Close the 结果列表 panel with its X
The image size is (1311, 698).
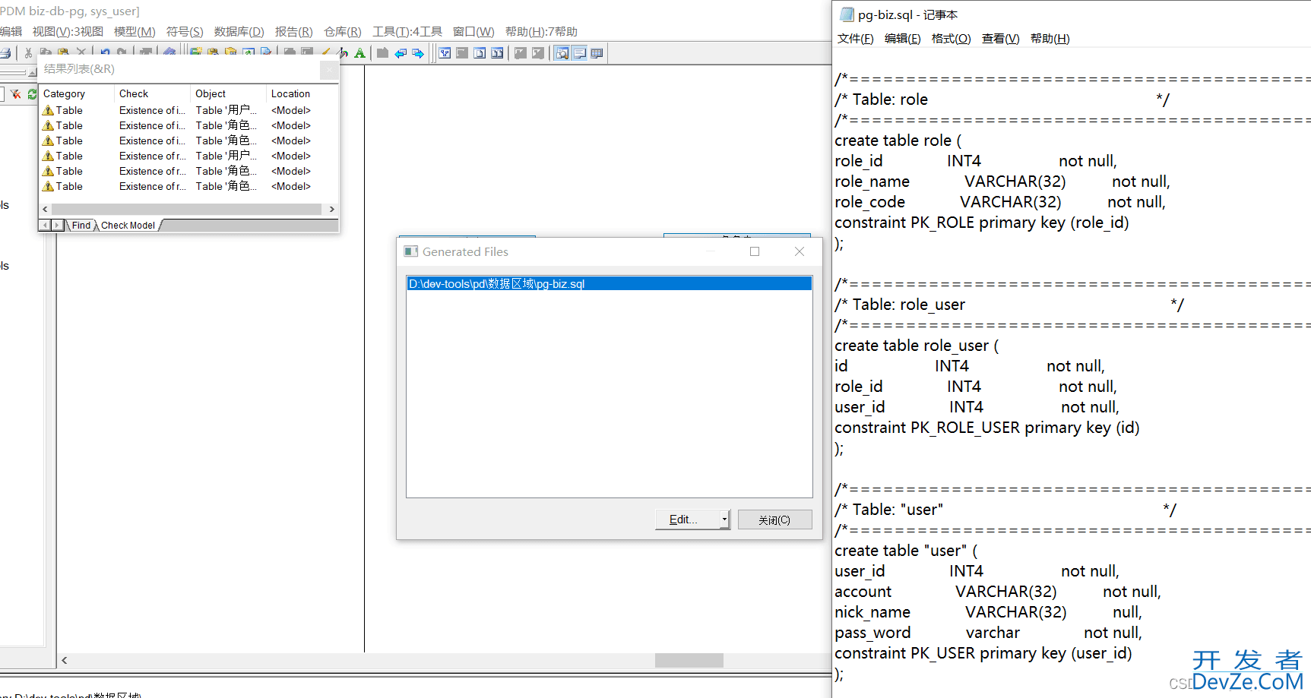click(x=329, y=70)
